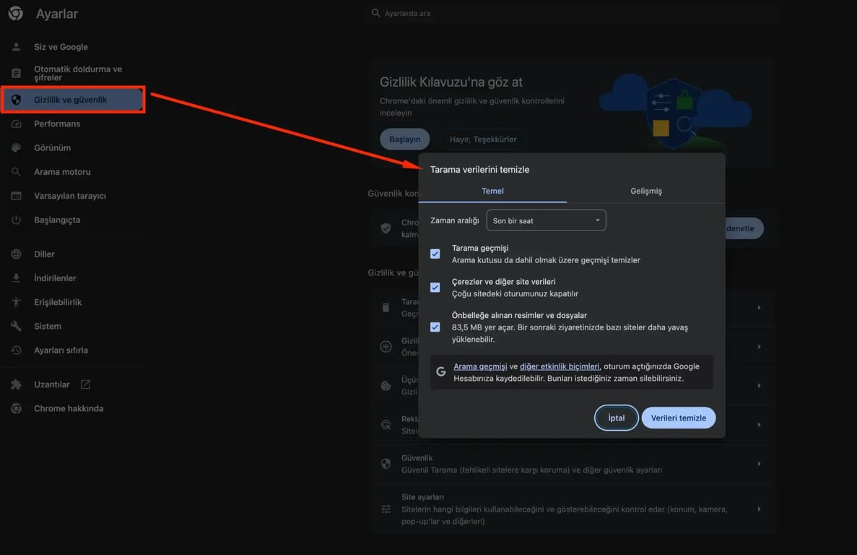Expand Site ayarları row arrow
Screen dimensions: 857x555
tap(759, 509)
